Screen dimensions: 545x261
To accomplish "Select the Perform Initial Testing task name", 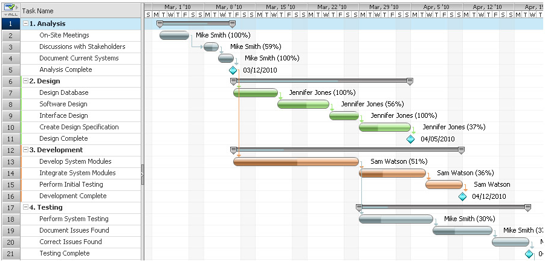I will 71,184.
